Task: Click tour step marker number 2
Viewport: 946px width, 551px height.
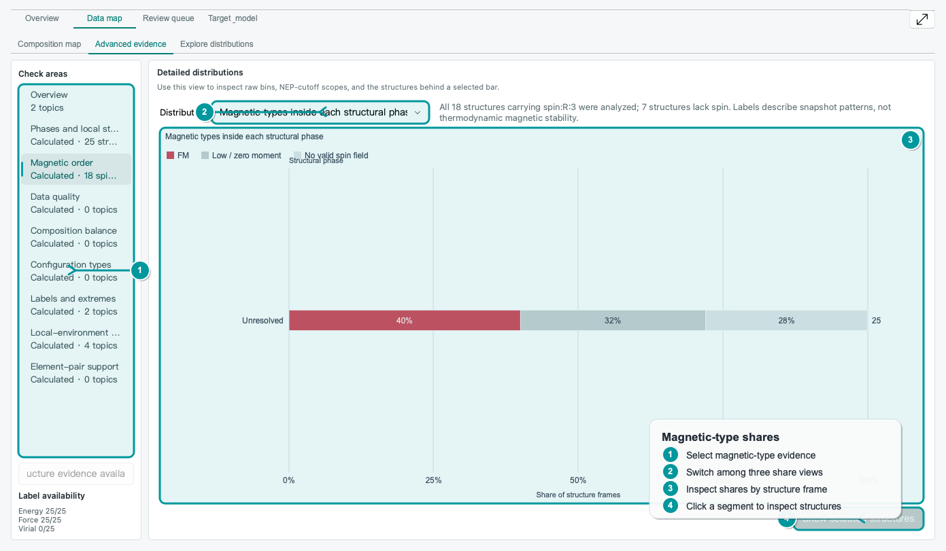Action: coord(205,112)
